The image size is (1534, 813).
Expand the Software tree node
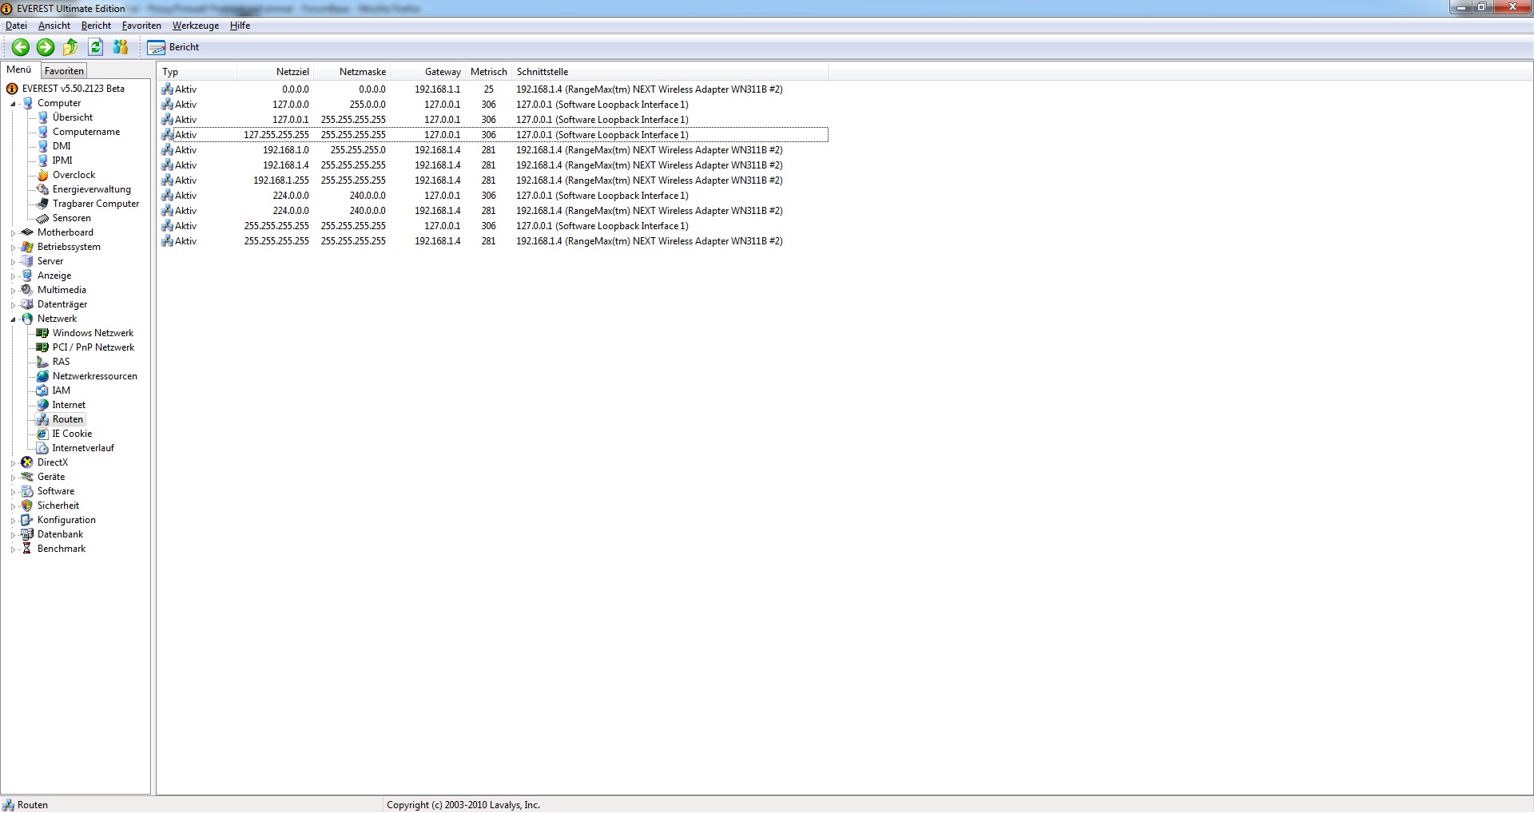pyautogui.click(x=13, y=492)
